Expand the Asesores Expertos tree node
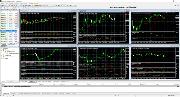 click(2, 57)
